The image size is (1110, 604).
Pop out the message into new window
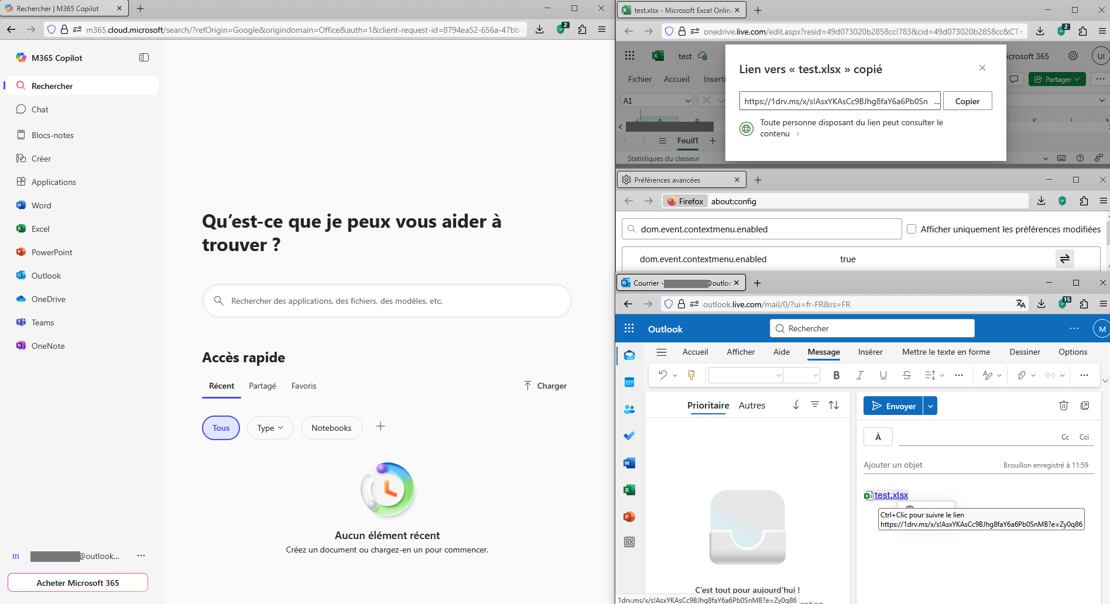tap(1085, 406)
